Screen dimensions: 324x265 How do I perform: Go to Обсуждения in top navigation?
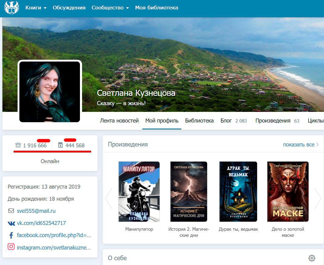(x=69, y=8)
